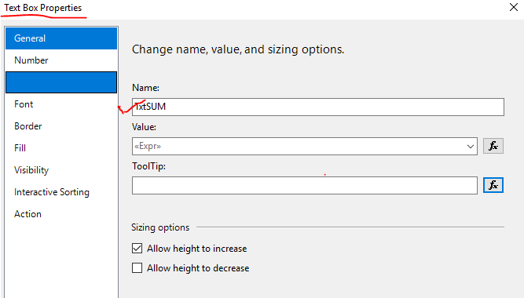The height and width of the screenshot is (298, 524).
Task: Close the Text Box Properties dialog
Action: coord(514,7)
